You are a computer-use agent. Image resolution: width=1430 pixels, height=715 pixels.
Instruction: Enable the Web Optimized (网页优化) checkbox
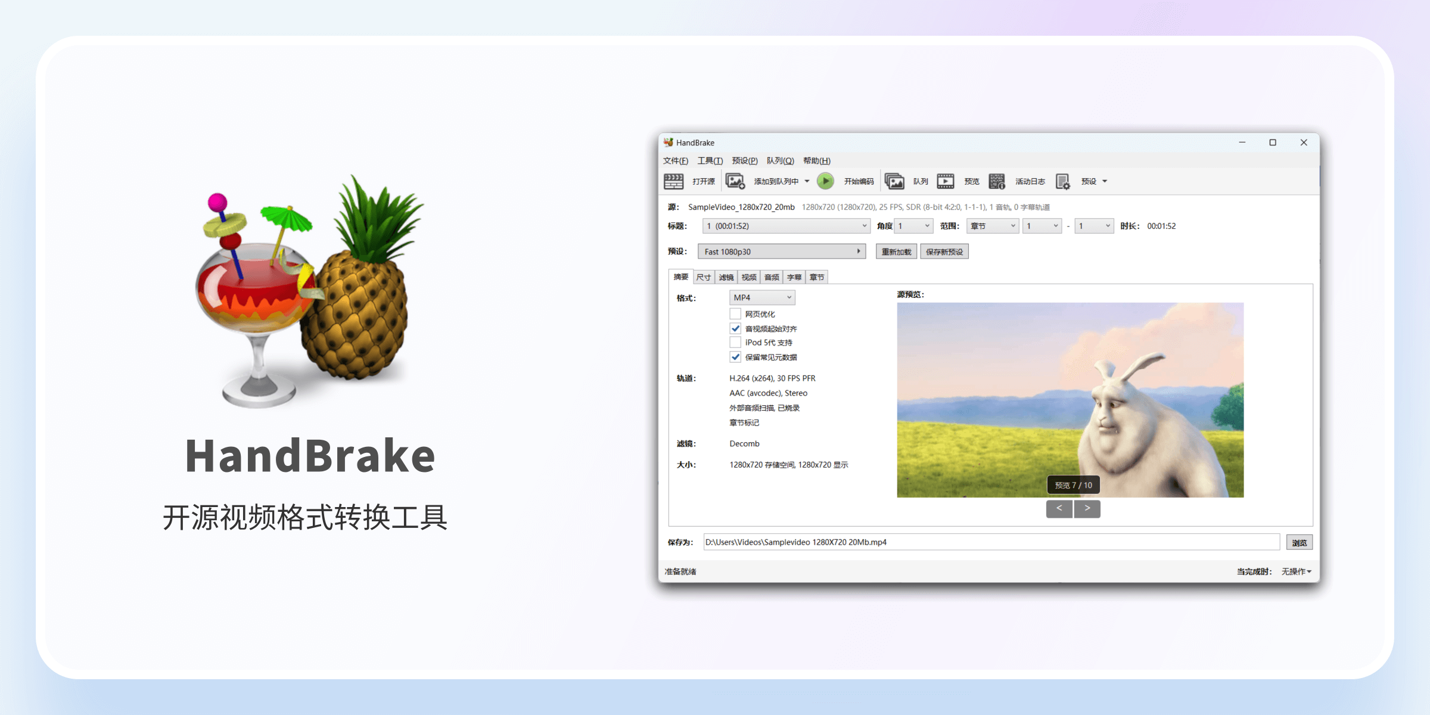click(735, 314)
